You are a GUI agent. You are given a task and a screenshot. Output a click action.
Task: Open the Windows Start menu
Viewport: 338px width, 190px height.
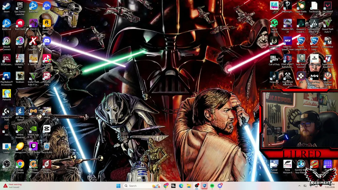tap(118, 186)
